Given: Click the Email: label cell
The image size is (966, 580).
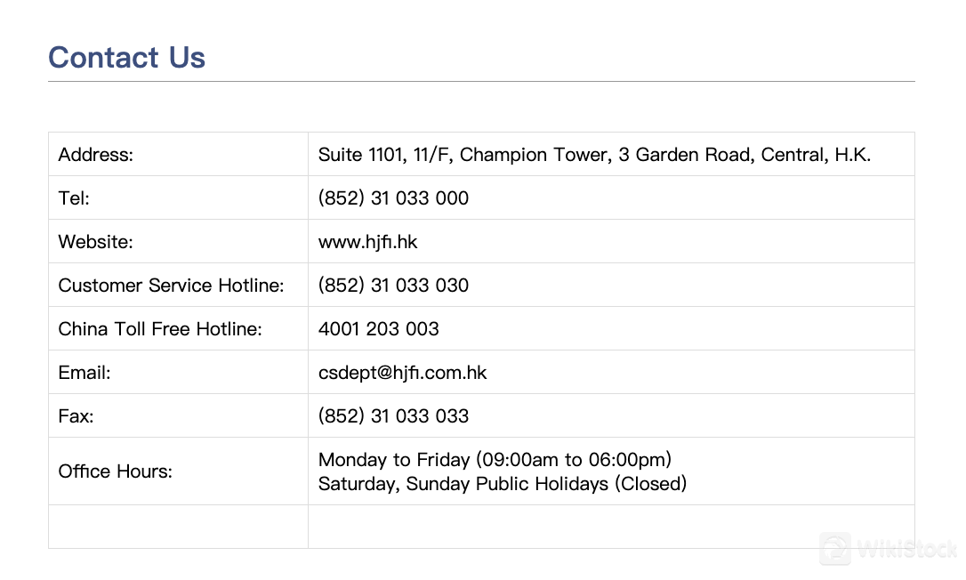Looking at the screenshot, I should pos(178,372).
